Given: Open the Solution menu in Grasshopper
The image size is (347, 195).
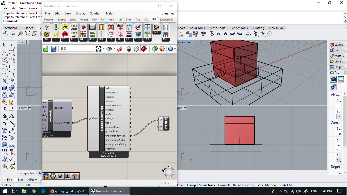Looking at the screenshot, I should click(x=96, y=13).
